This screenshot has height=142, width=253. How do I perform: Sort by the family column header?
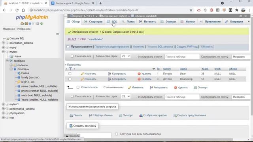coord(167,69)
